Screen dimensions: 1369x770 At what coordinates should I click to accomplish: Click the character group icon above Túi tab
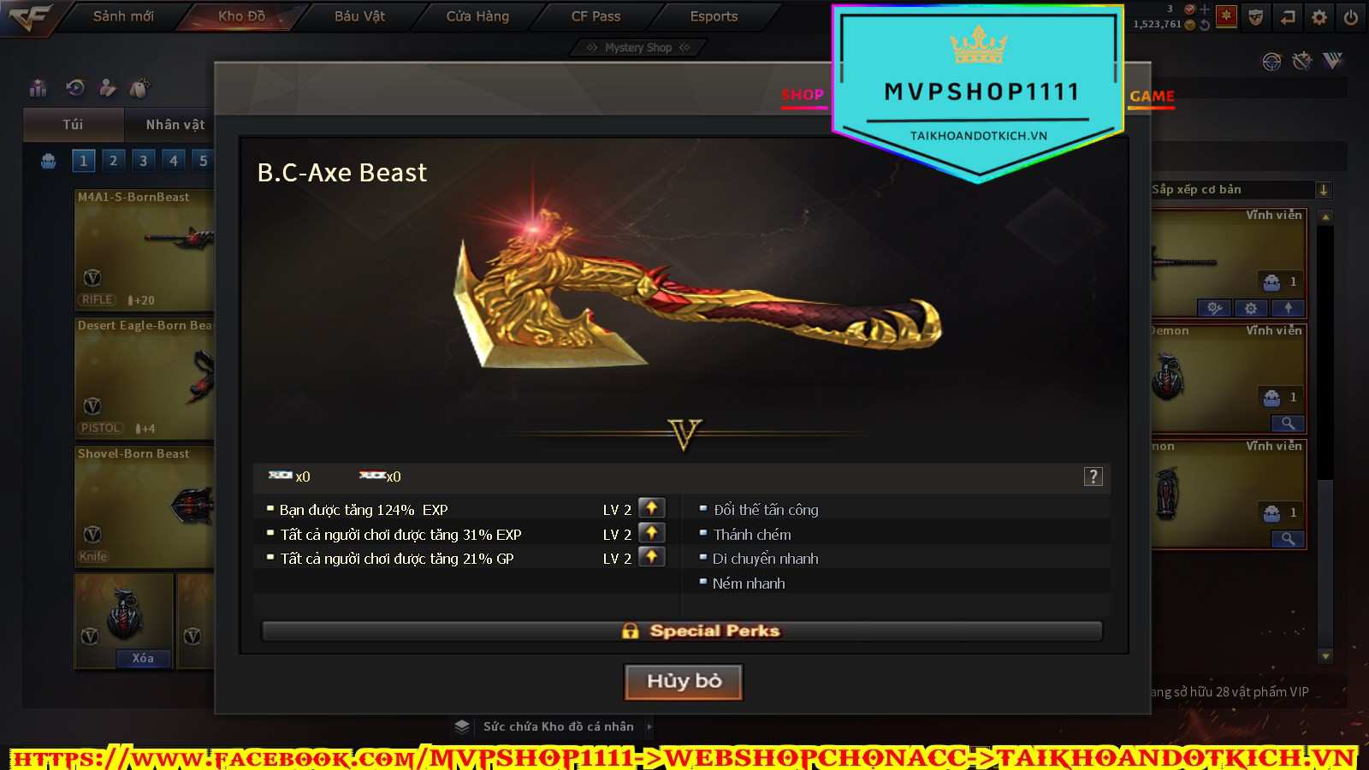[39, 87]
